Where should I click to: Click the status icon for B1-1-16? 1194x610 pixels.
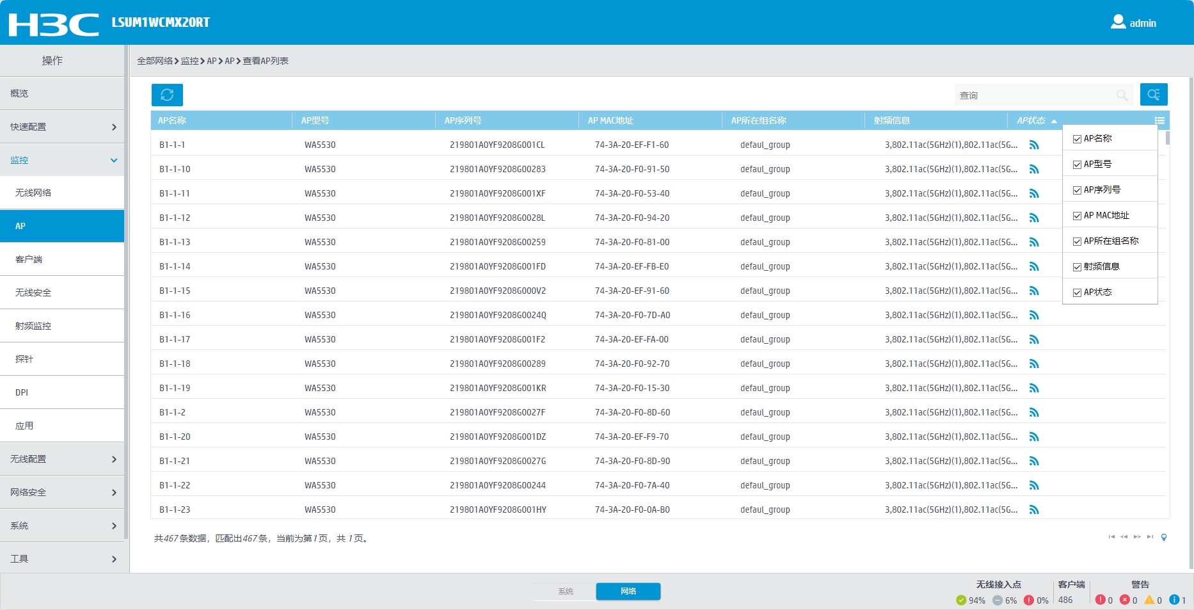pyautogui.click(x=1034, y=316)
